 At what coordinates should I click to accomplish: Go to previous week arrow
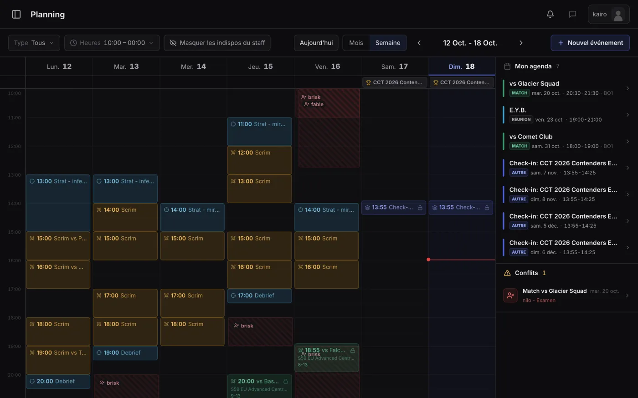click(x=419, y=43)
